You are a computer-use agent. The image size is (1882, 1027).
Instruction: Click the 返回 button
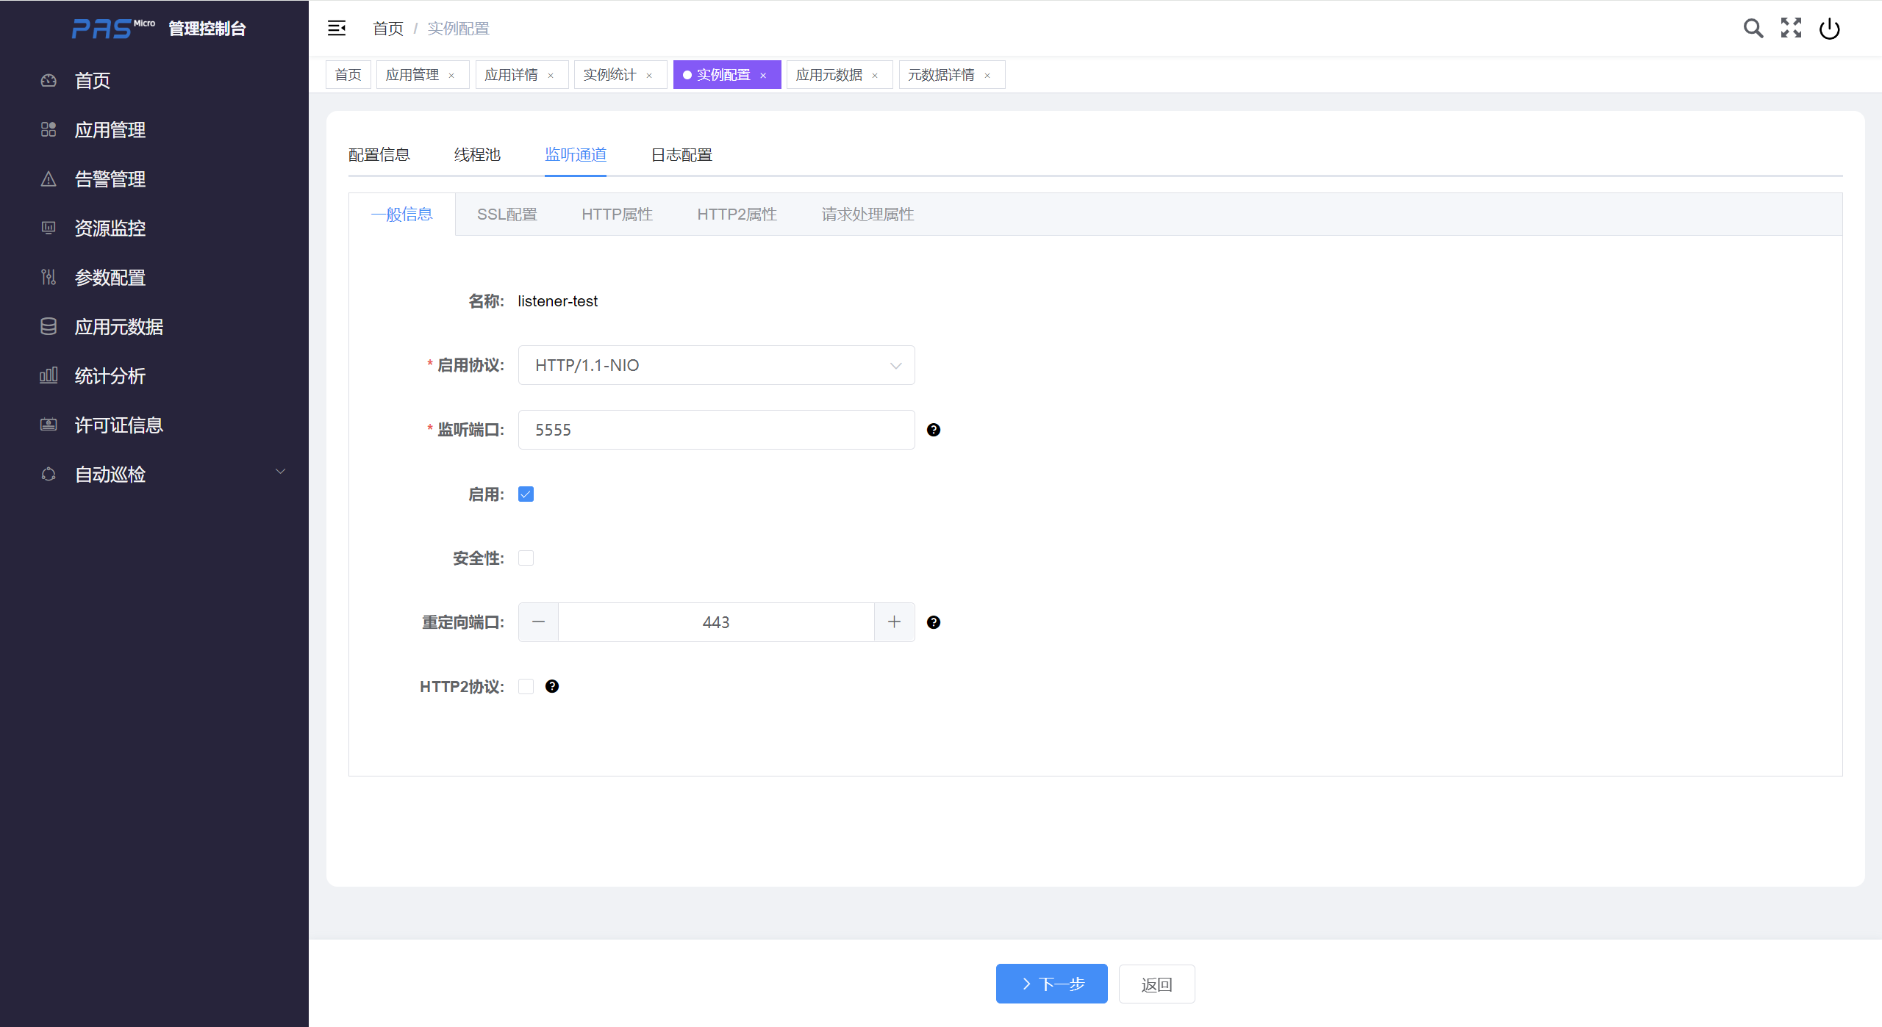point(1156,984)
